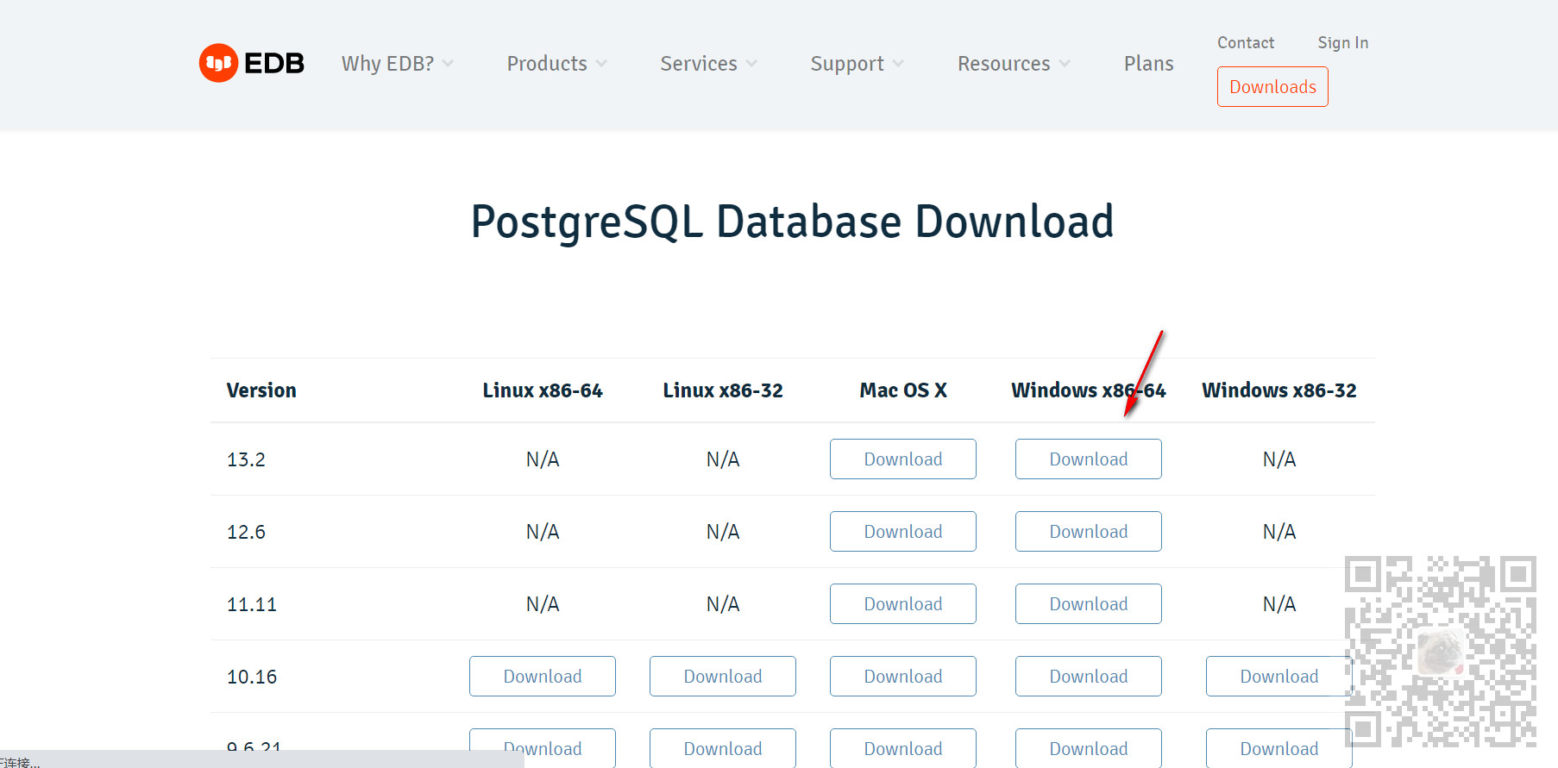The width and height of the screenshot is (1558, 768).
Task: Go to the Plans page
Action: tap(1149, 64)
